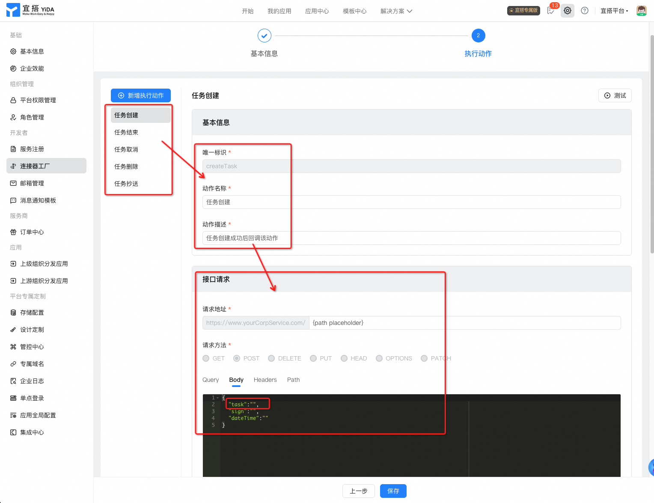Click the YiDA logo icon
Screen dimensions: 654x503
point(13,10)
